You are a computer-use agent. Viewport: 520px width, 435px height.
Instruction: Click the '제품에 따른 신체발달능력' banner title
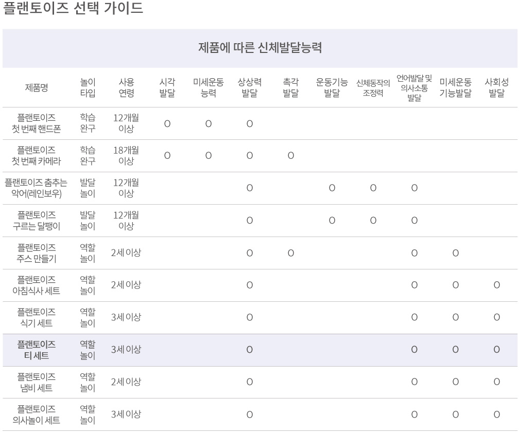click(260, 48)
